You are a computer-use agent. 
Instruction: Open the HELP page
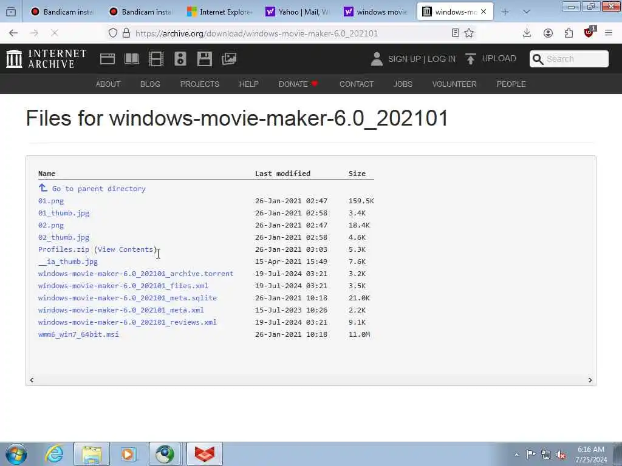(248, 84)
